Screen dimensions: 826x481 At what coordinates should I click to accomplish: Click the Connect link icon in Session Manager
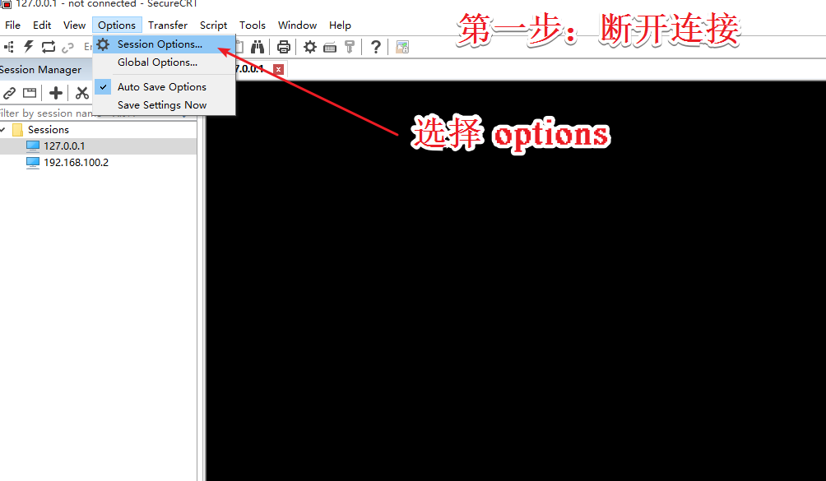pyautogui.click(x=10, y=93)
